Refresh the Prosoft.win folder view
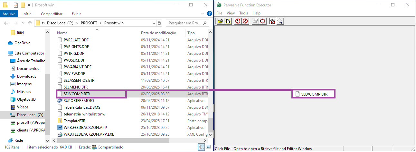The width and height of the screenshot is (416, 152). 159,23
